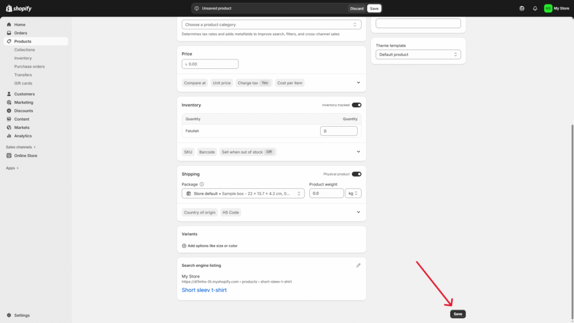
Task: Disable the Physical product toggle
Action: (x=357, y=174)
